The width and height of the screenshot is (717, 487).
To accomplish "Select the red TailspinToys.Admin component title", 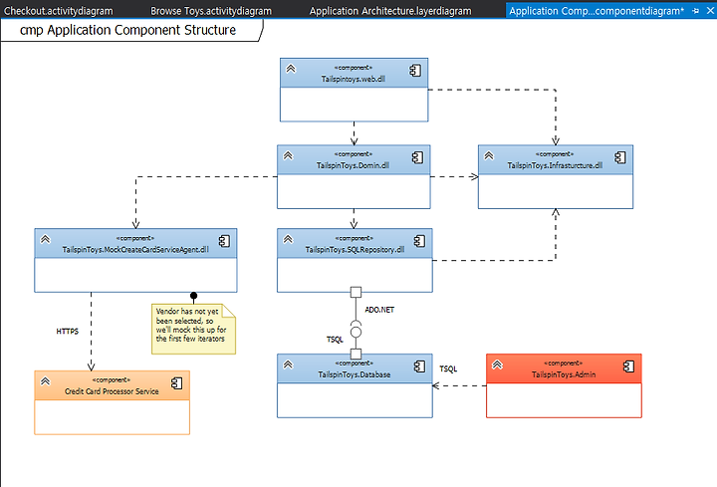I will [564, 374].
